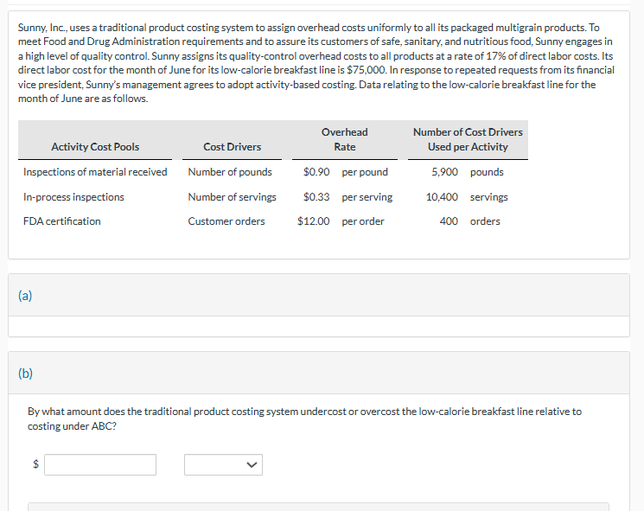Click the $0.33 per serving rate
The image size is (644, 511).
(348, 197)
